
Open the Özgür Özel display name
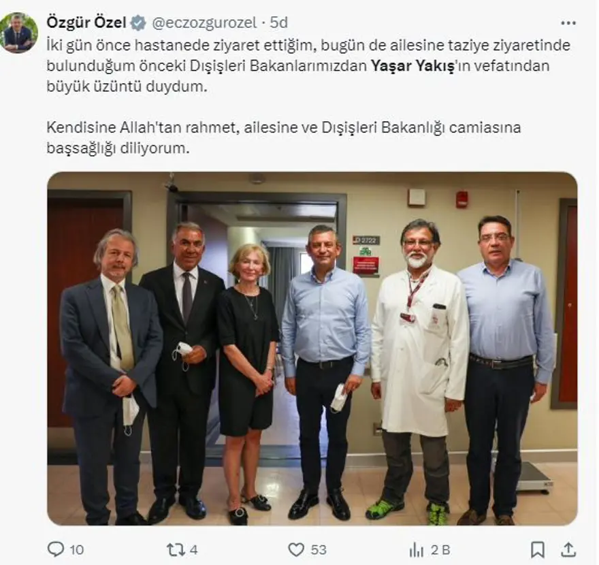86,22
